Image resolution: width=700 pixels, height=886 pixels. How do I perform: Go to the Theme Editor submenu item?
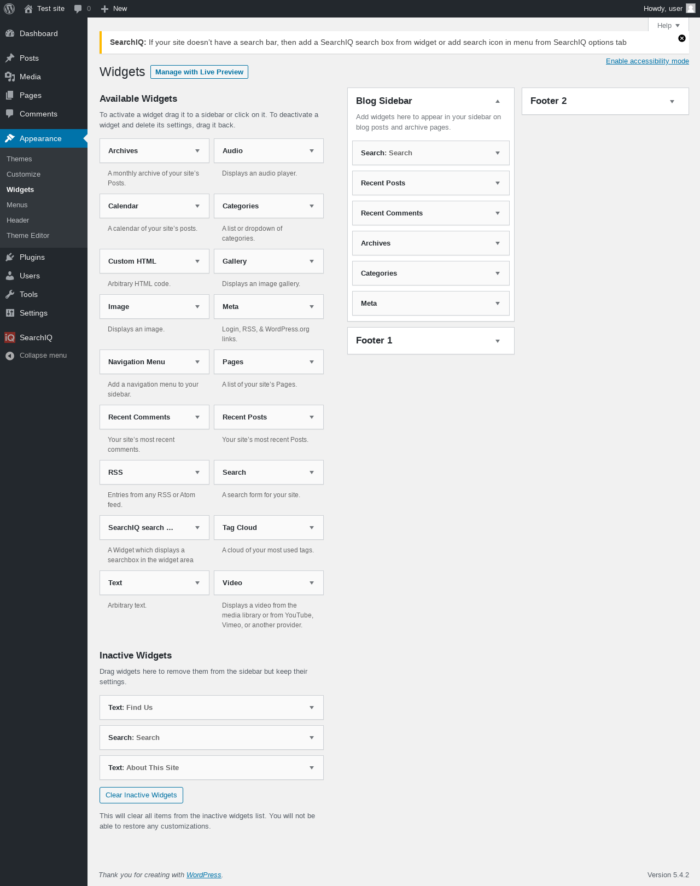tap(28, 236)
